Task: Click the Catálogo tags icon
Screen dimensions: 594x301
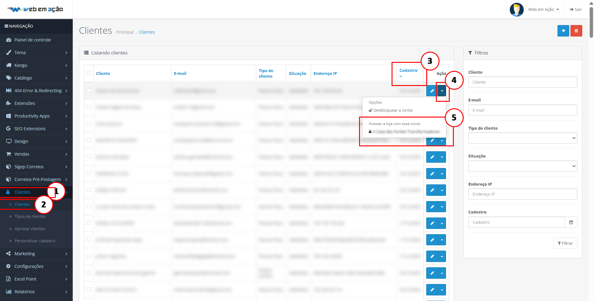Action: pyautogui.click(x=9, y=78)
